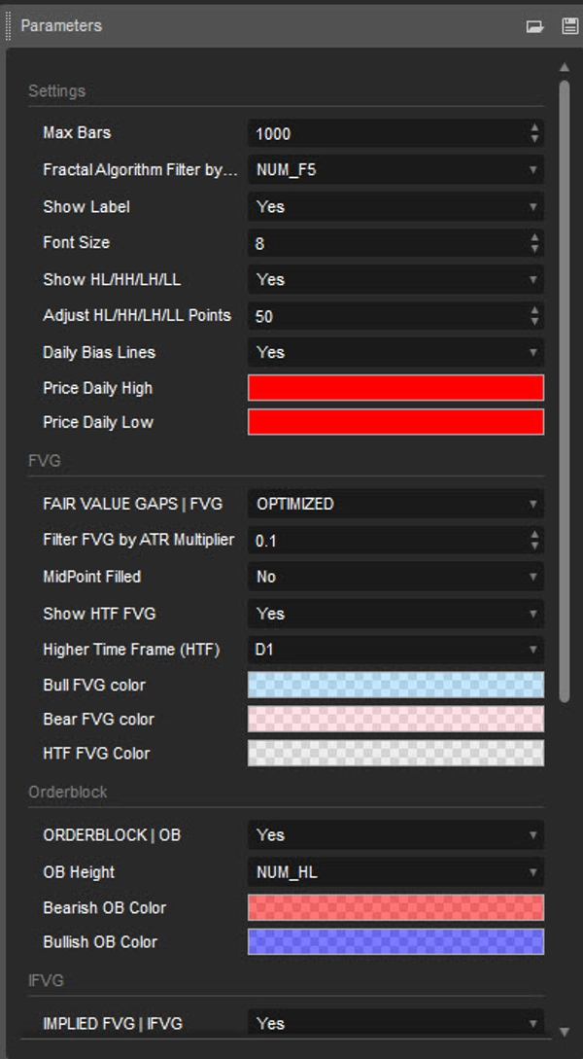Image resolution: width=583 pixels, height=1059 pixels.
Task: Open the OB Height selector
Action: (394, 871)
